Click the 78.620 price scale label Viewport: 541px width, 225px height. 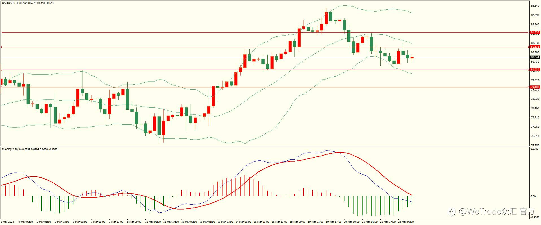(x=535, y=99)
